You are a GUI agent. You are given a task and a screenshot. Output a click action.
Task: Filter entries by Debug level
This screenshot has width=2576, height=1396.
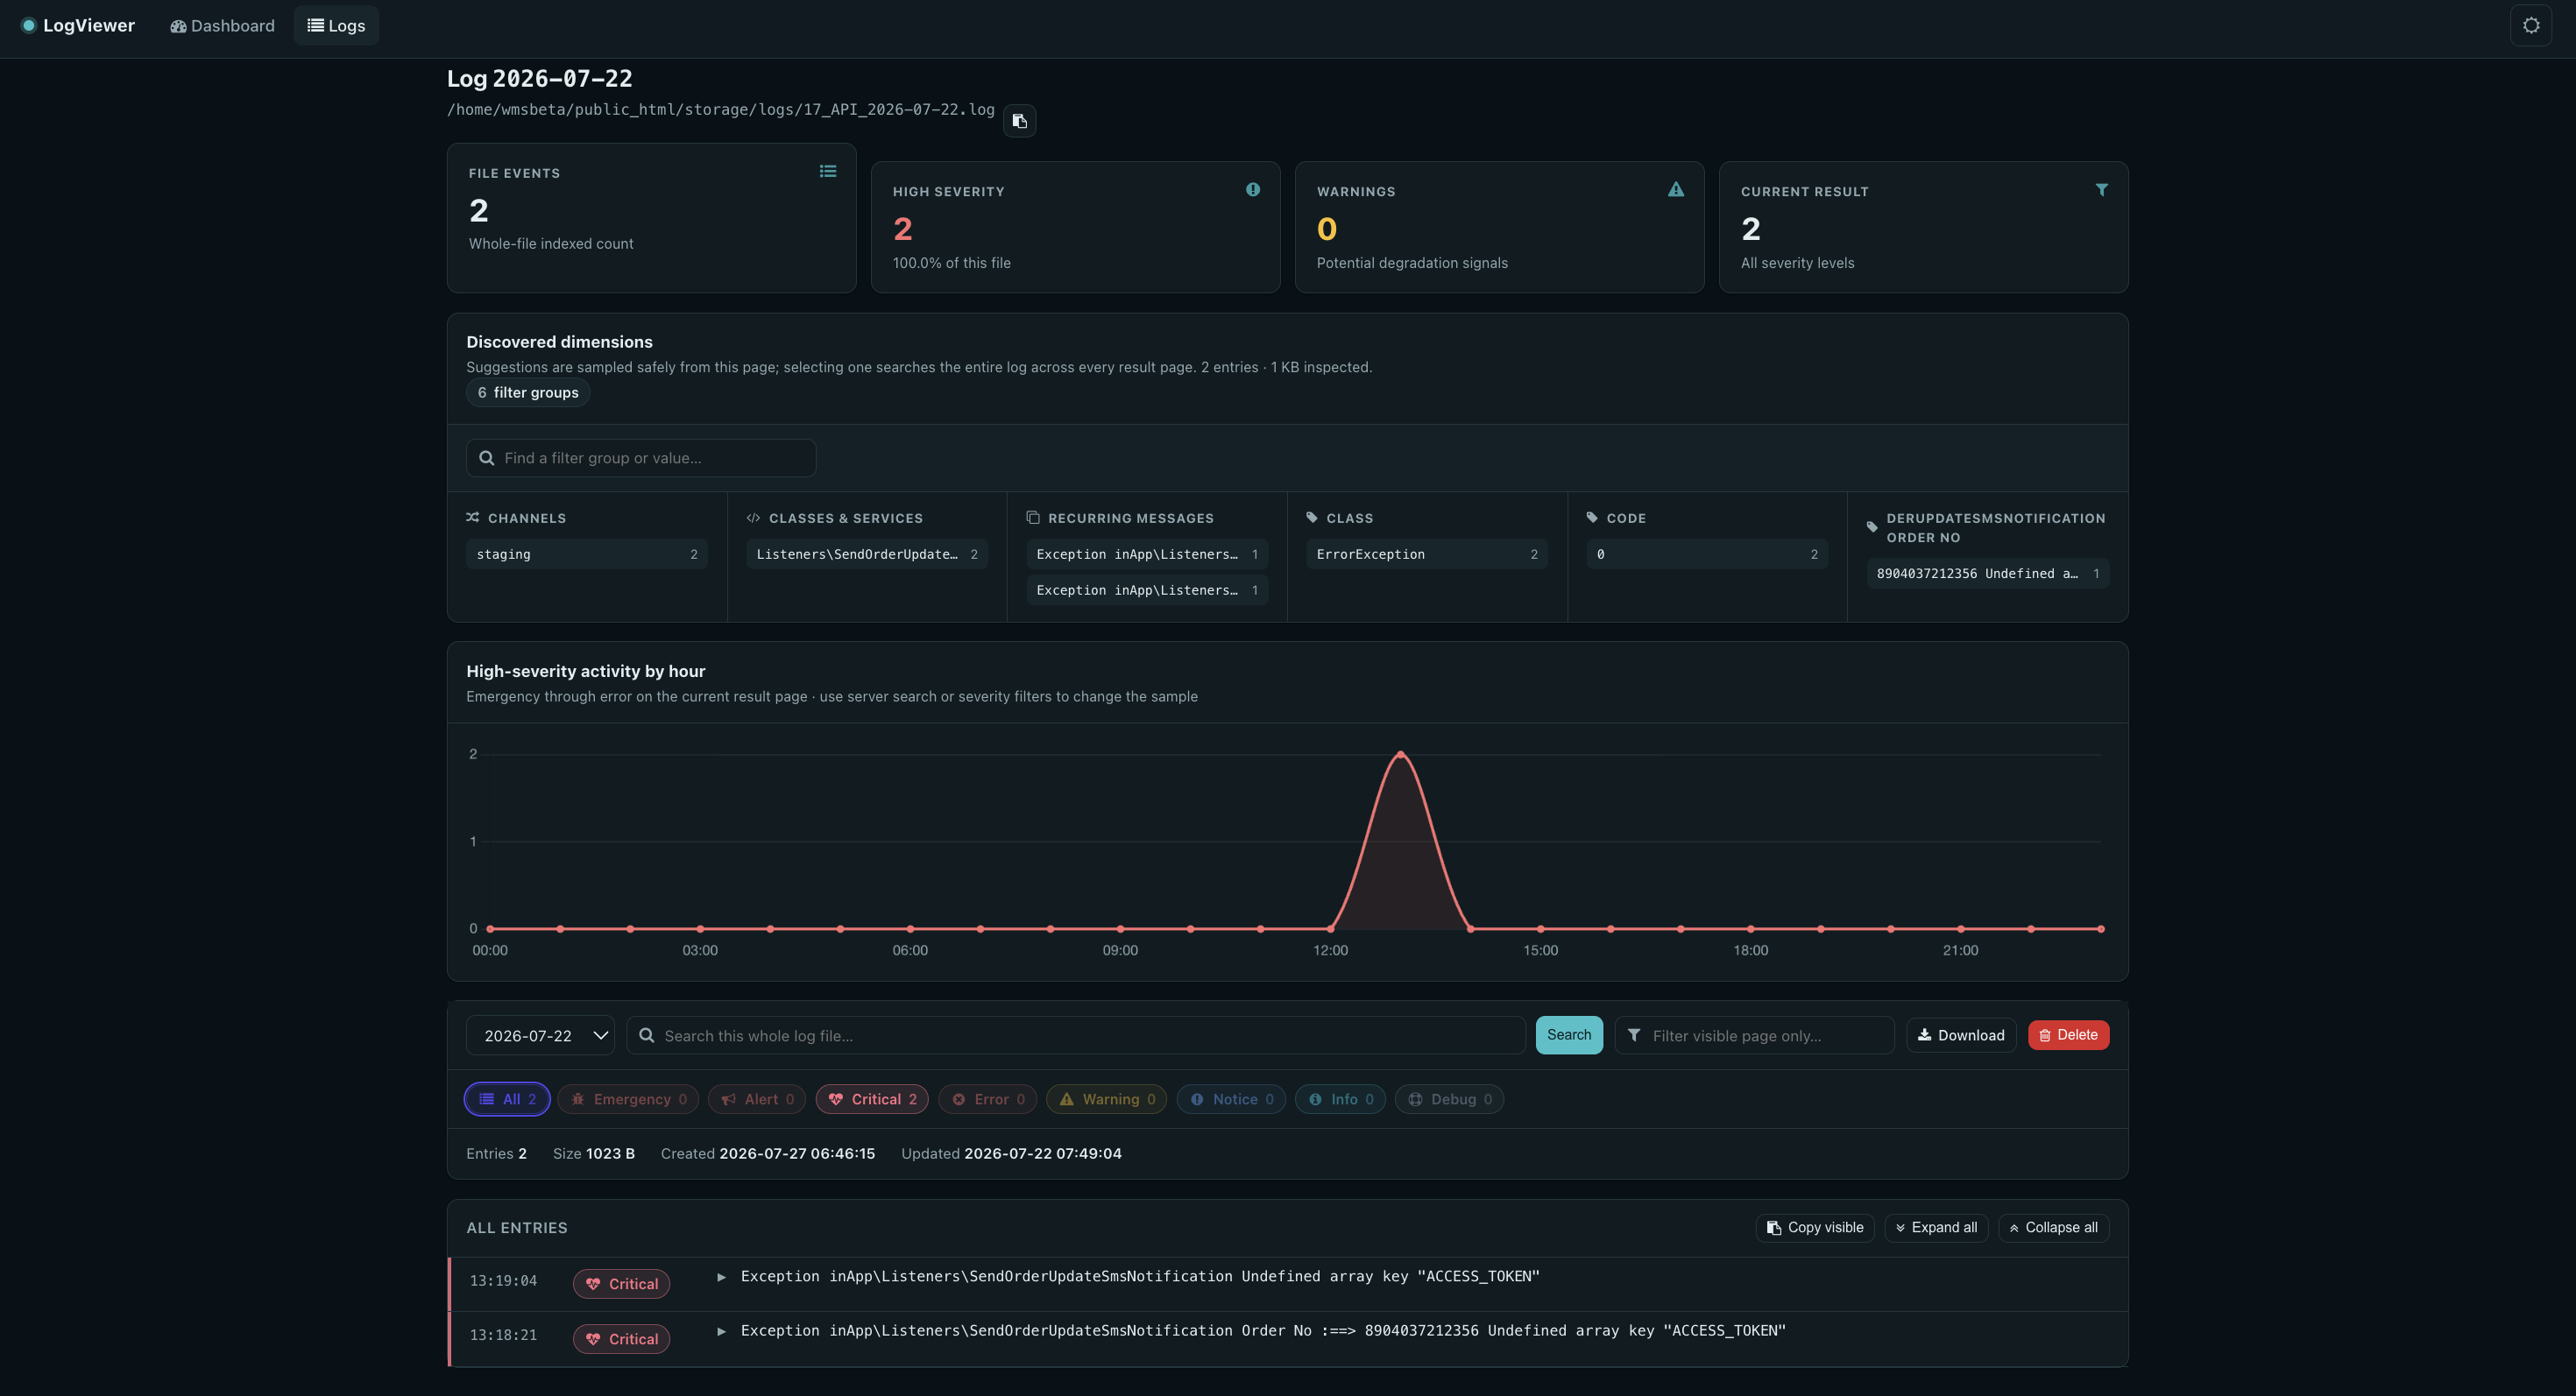tap(1449, 1099)
